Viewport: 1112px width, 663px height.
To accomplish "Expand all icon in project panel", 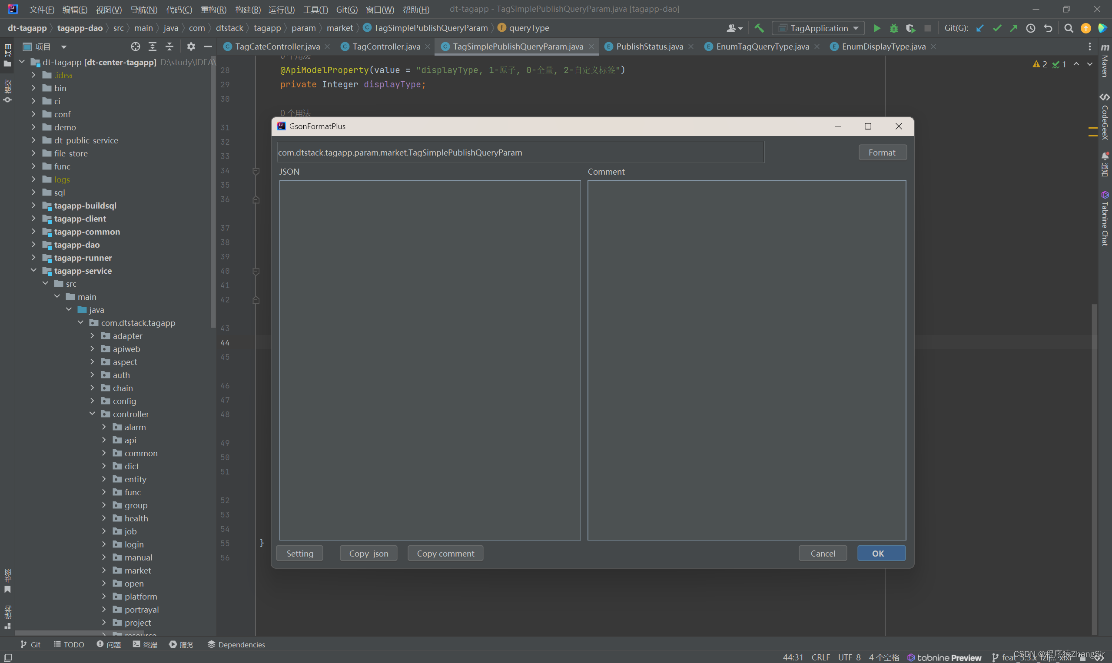I will tap(153, 46).
